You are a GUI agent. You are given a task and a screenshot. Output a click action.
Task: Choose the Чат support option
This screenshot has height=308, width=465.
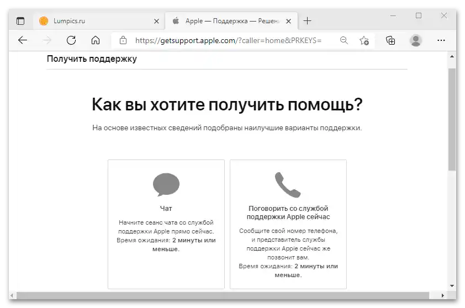pos(166,224)
